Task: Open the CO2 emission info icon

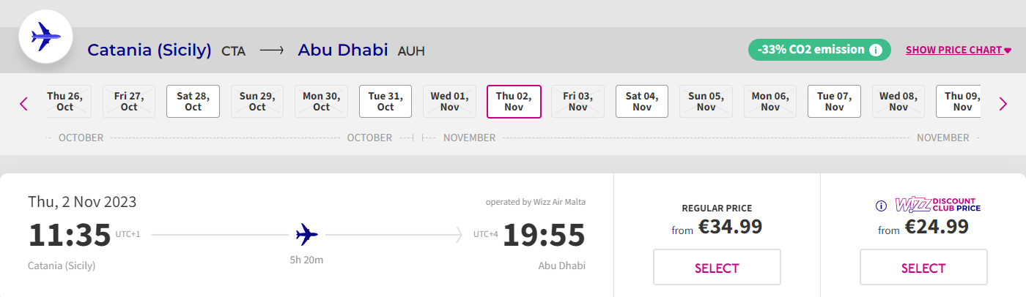Action: tap(875, 50)
